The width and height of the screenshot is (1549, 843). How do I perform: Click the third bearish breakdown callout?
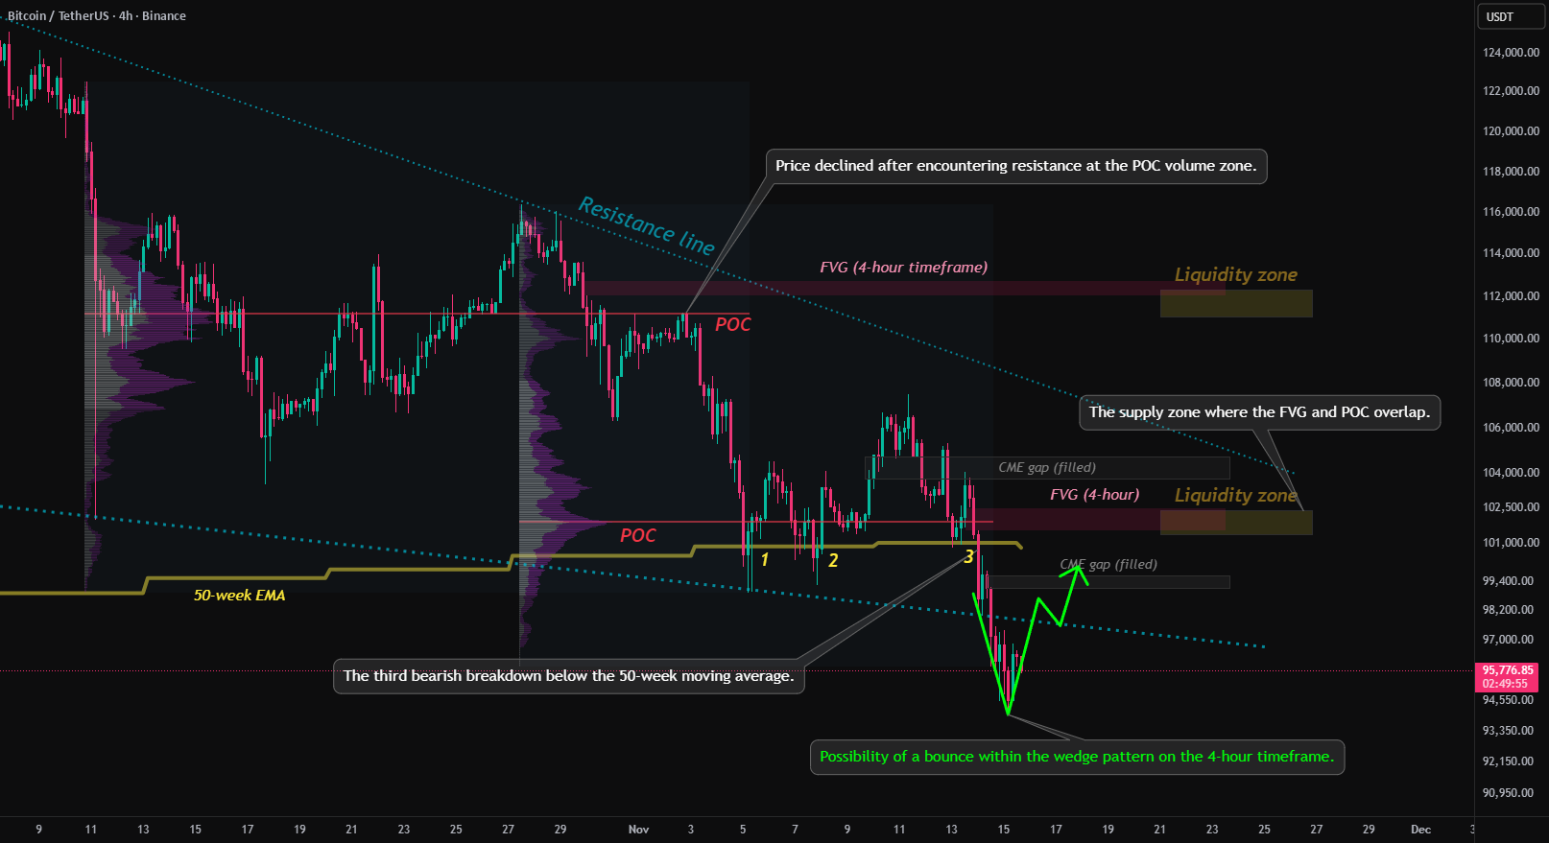click(x=568, y=676)
